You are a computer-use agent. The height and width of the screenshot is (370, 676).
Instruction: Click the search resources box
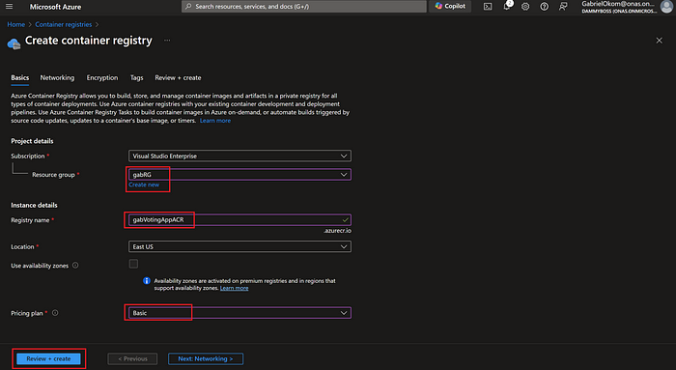(x=304, y=7)
